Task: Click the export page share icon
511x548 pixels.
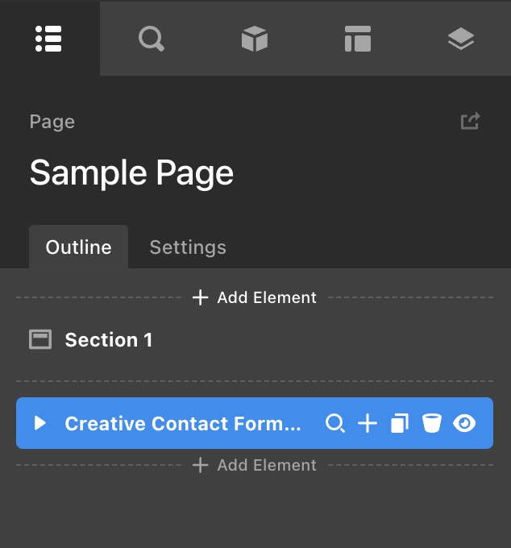Action: 470,121
